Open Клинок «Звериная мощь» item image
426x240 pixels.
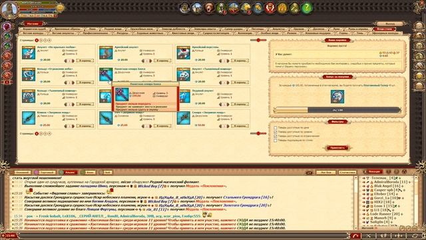pyautogui.click(x=29, y=118)
